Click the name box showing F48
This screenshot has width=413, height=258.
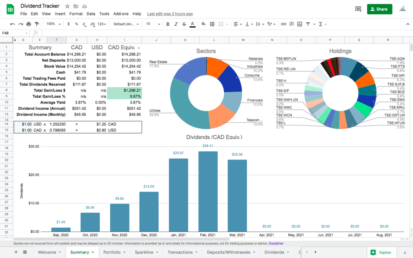click(x=14, y=33)
